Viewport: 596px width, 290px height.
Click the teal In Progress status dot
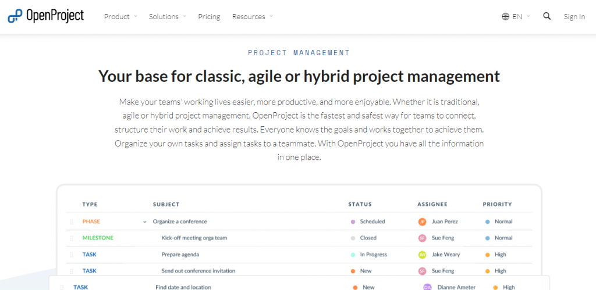click(x=353, y=255)
